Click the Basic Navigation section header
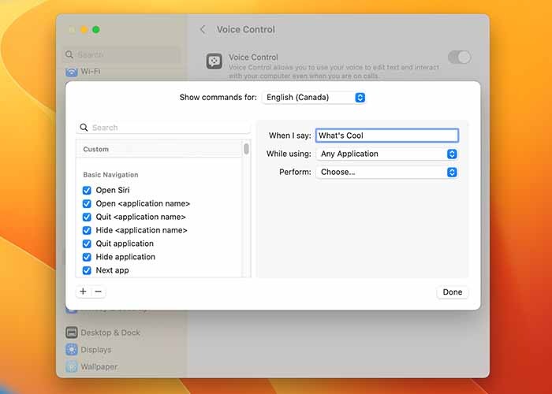This screenshot has width=552, height=394. (x=110, y=175)
